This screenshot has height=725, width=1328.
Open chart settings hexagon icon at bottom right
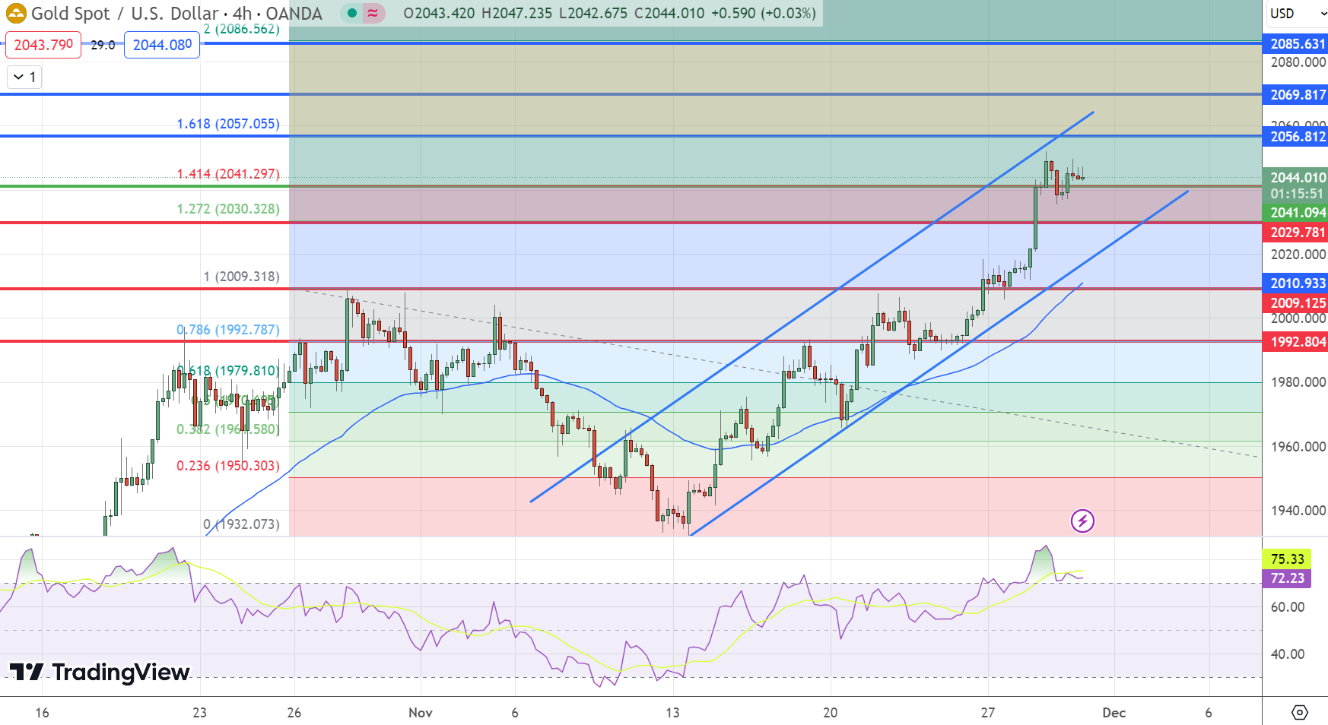(1300, 712)
